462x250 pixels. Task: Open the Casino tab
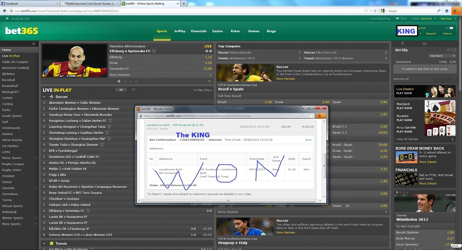tap(217, 31)
